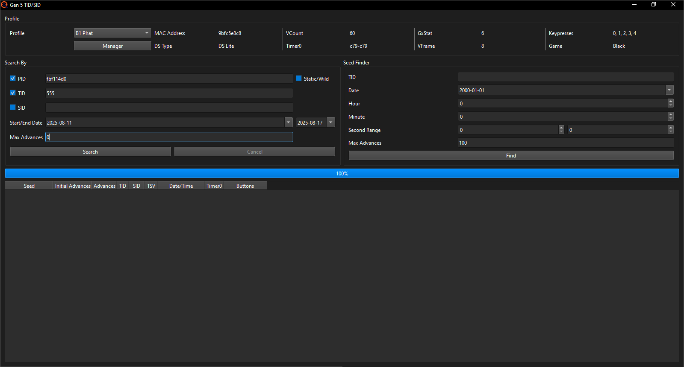The width and height of the screenshot is (684, 367).
Task: Decrease the Minute spinner value
Action: tap(671, 119)
